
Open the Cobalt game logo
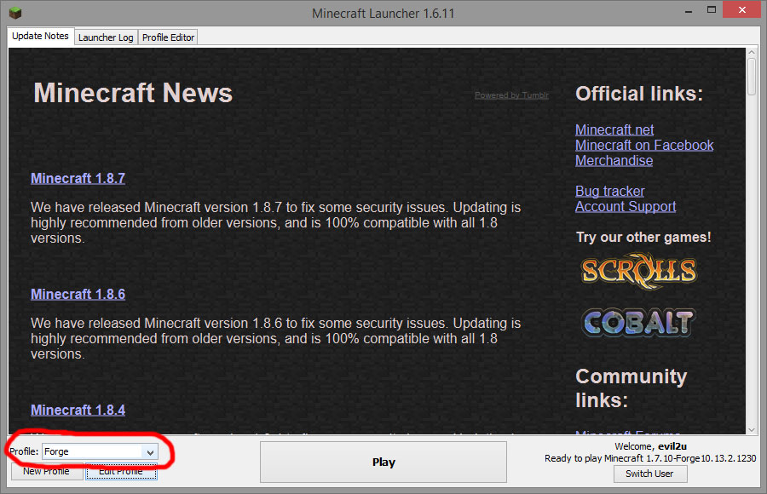[x=638, y=322]
